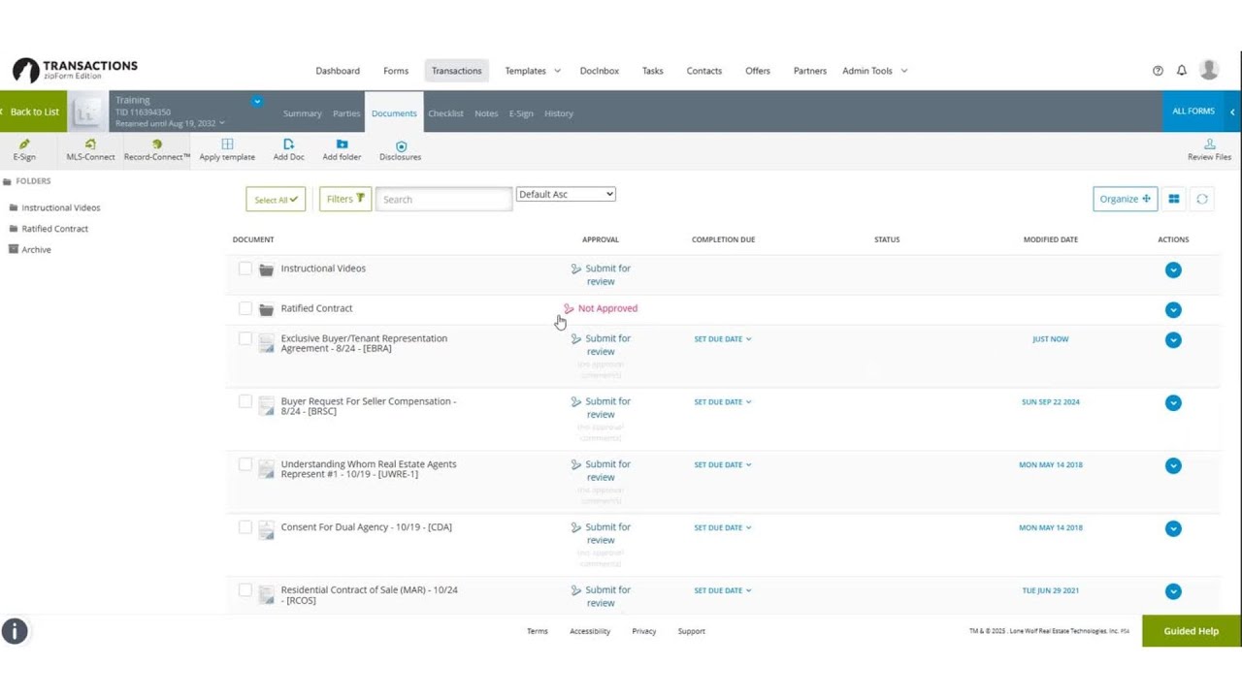Switch to the grid view layout icon
Viewport: 1242px width, 698px height.
1174,199
